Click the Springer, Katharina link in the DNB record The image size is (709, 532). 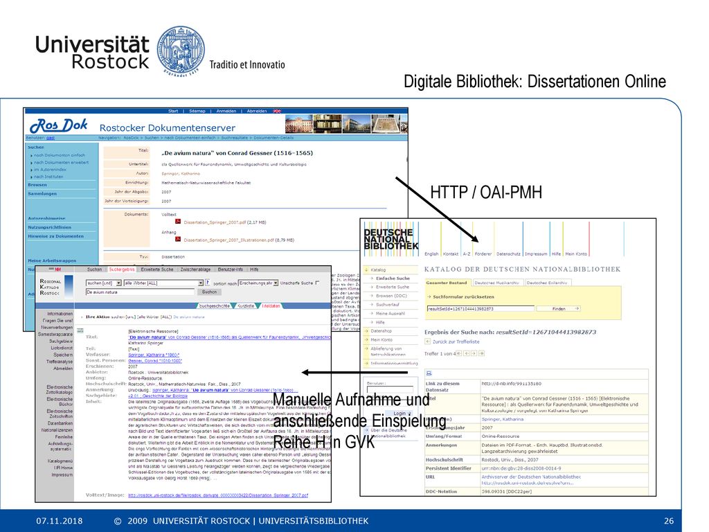pos(503,419)
